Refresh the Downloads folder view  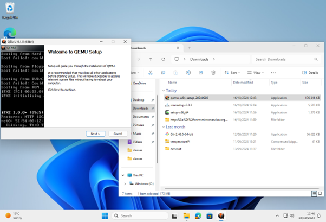164,59
